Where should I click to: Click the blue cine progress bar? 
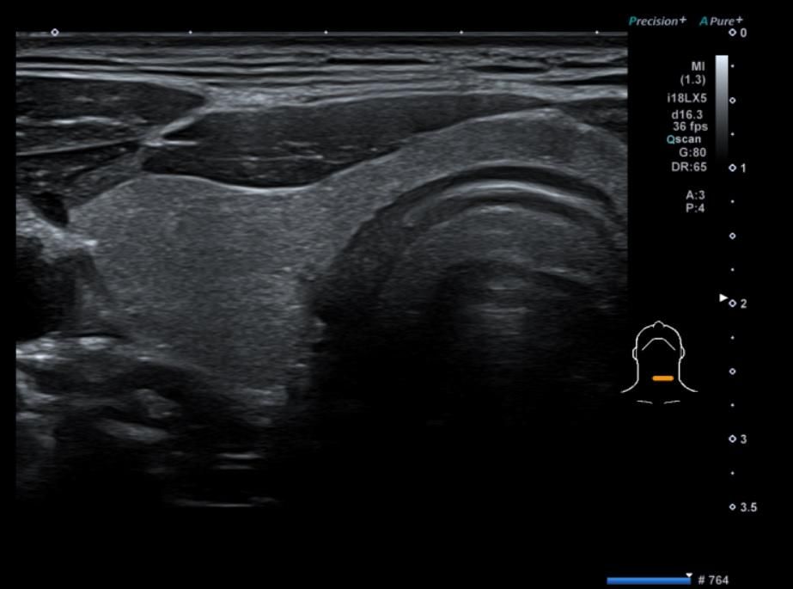[648, 580]
